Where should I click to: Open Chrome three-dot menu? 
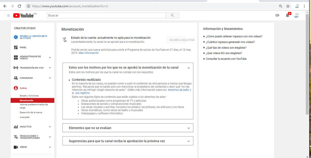304,6
